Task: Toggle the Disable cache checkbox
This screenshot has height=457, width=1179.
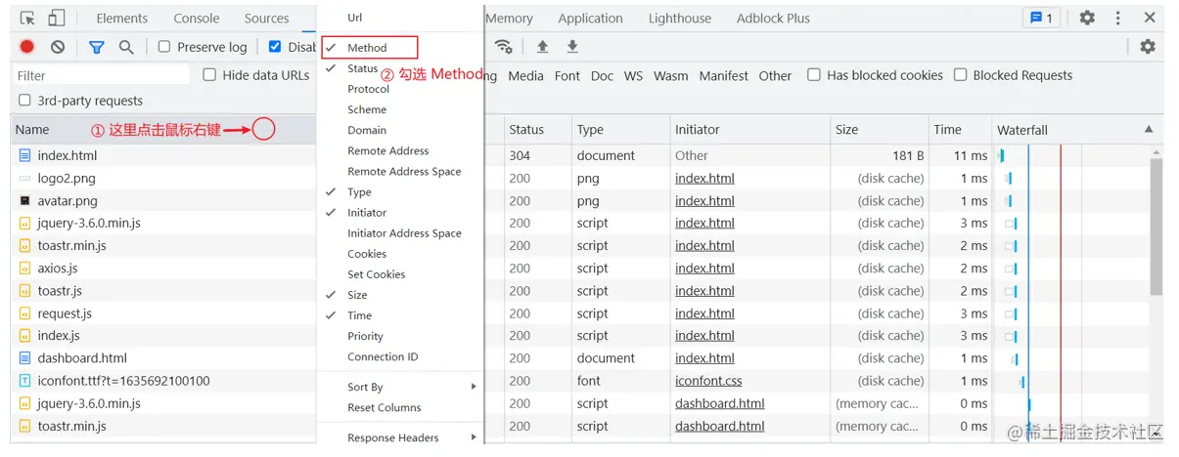Action: point(275,47)
